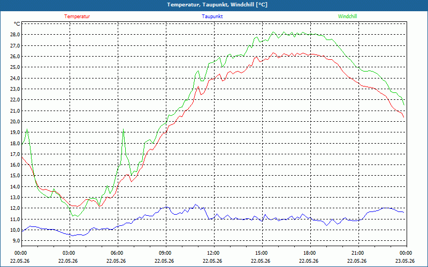
Task: Click the green Windchill legend label
Action: click(x=347, y=17)
